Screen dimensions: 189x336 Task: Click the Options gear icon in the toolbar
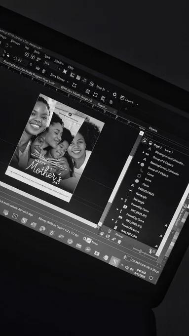[x=114, y=94]
